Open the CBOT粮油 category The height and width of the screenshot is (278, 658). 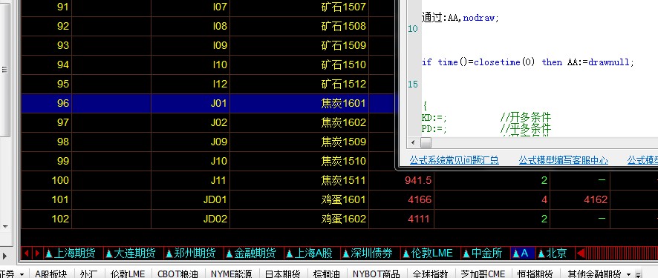point(178,274)
